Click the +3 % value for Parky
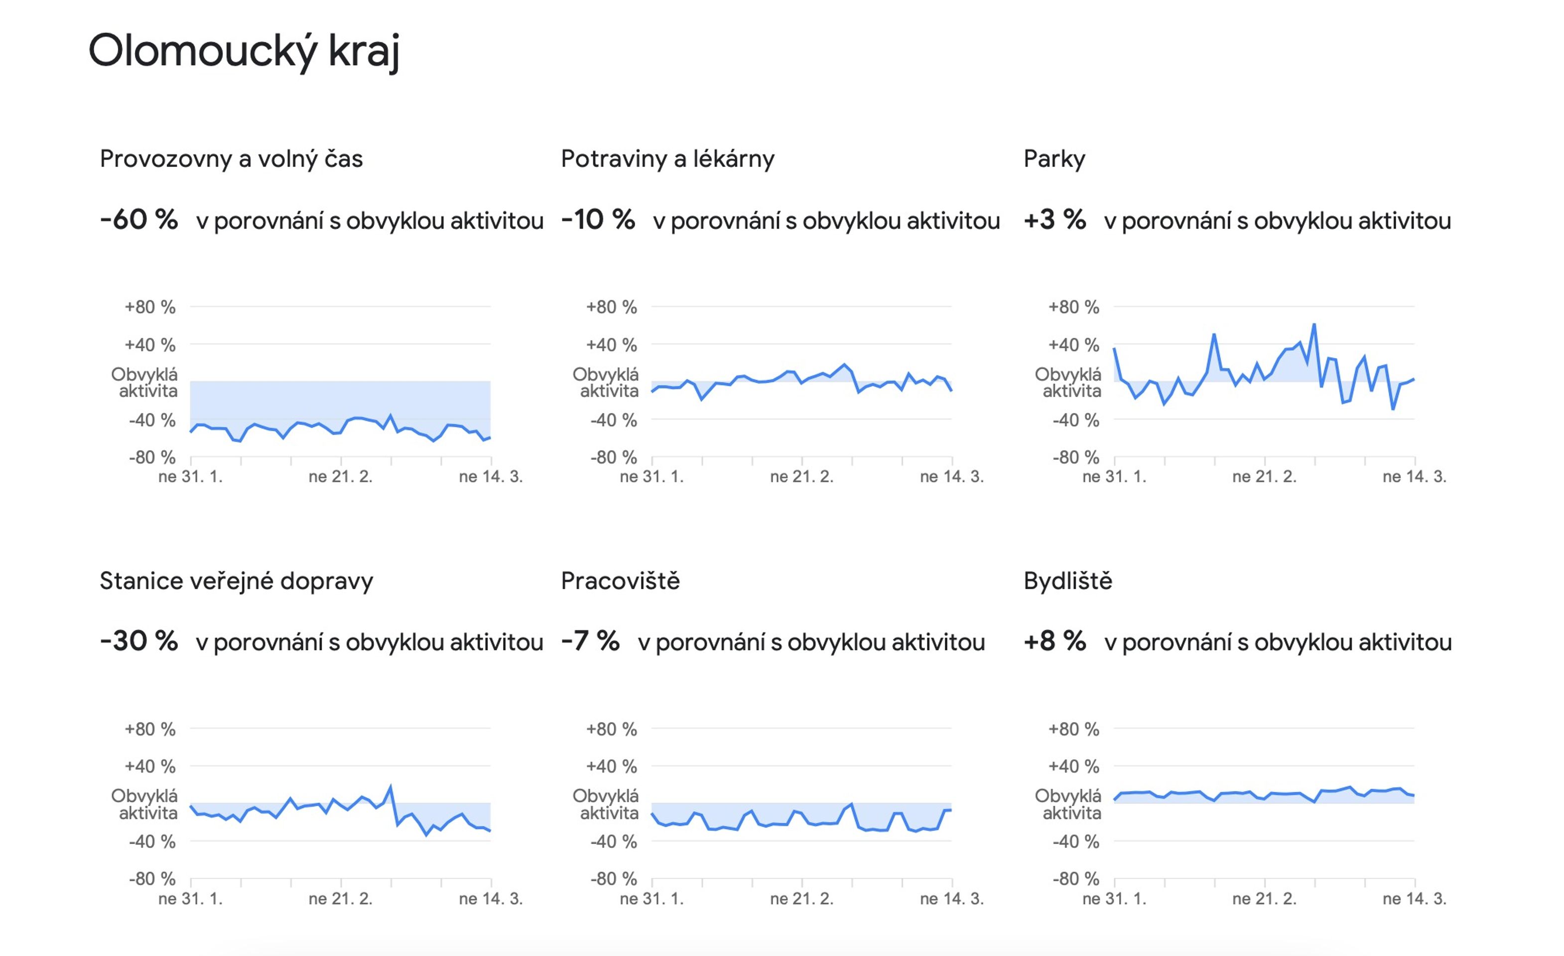 click(1054, 220)
